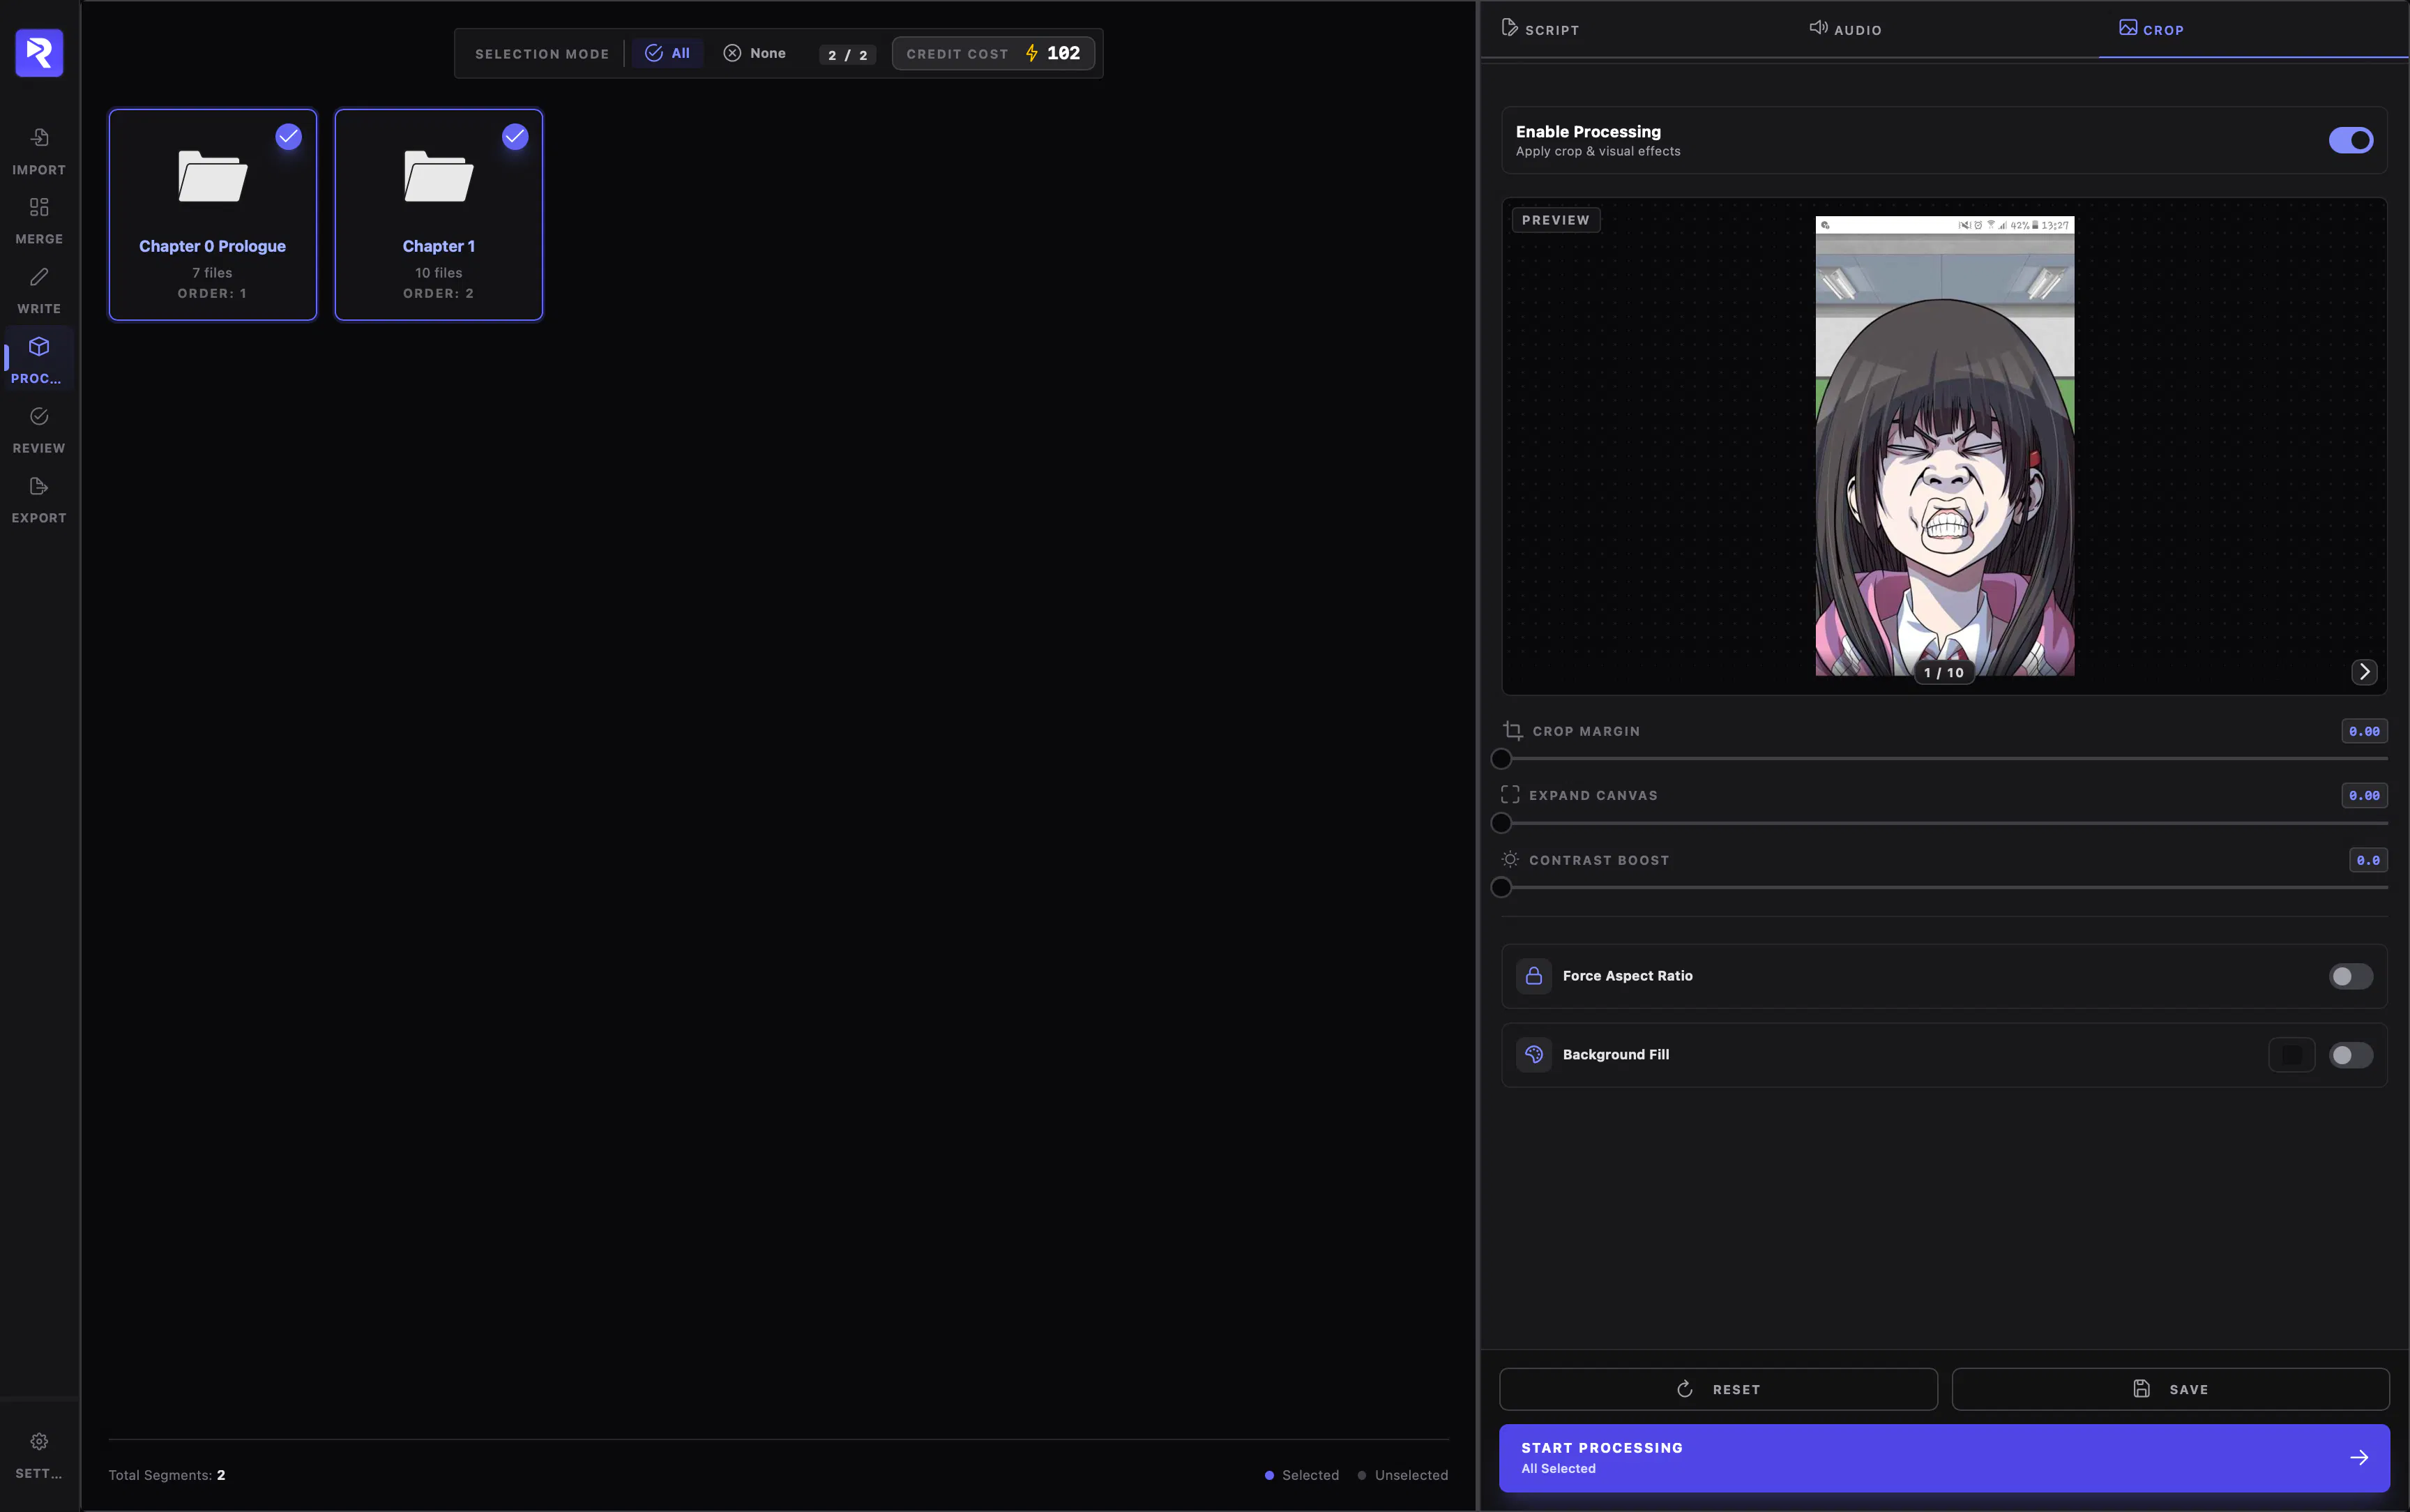Click the crop margin icon
The height and width of the screenshot is (1512, 2410).
tap(1513, 731)
